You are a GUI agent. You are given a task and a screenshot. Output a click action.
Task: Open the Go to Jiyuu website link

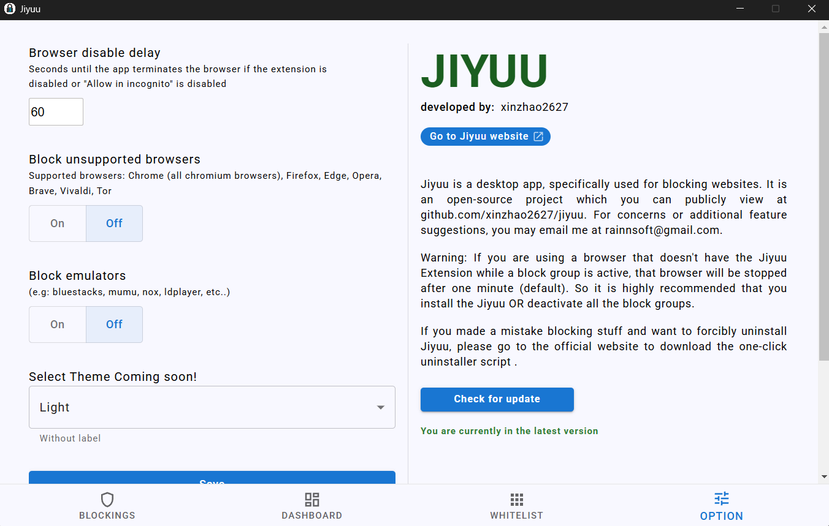478,137
